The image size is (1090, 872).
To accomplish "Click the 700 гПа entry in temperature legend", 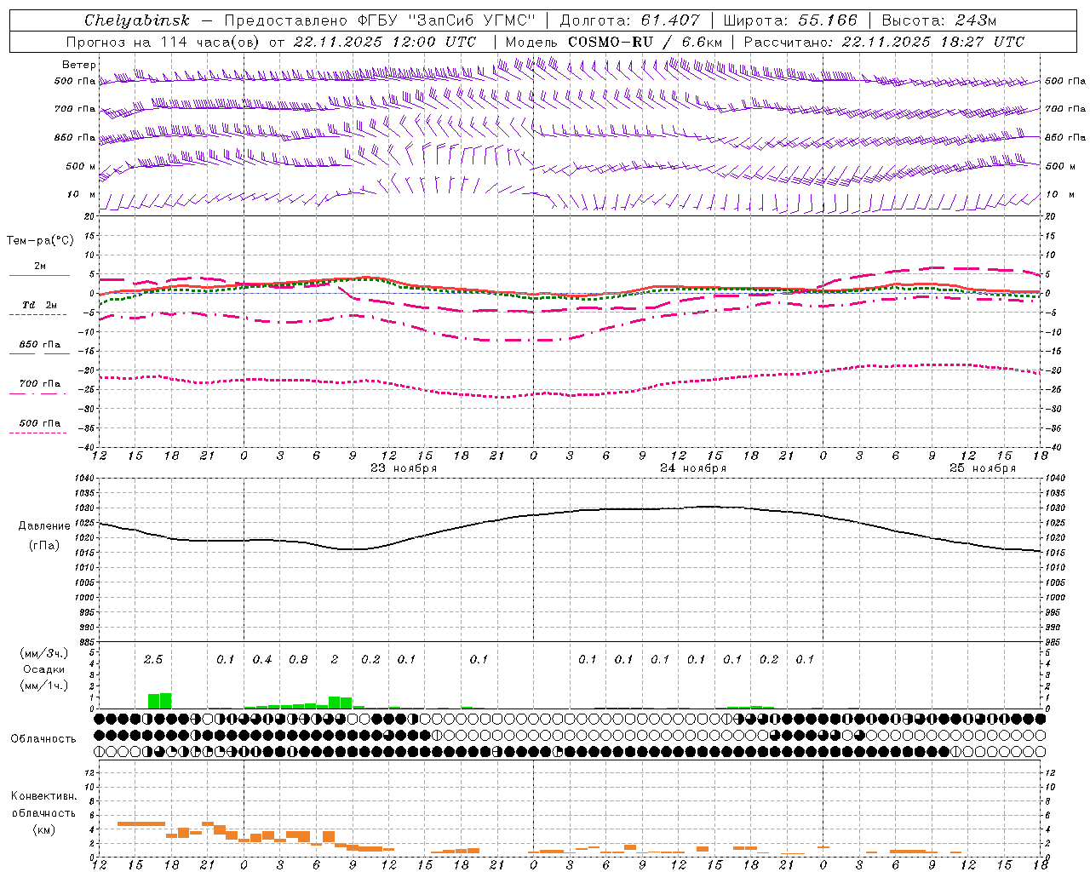I will click(x=40, y=384).
